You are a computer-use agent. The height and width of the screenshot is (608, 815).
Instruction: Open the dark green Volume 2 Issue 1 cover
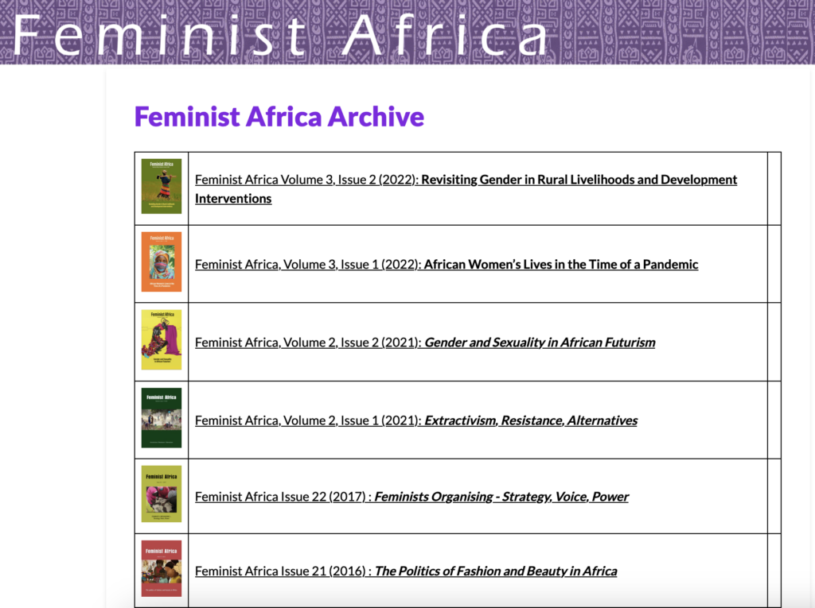click(x=162, y=418)
